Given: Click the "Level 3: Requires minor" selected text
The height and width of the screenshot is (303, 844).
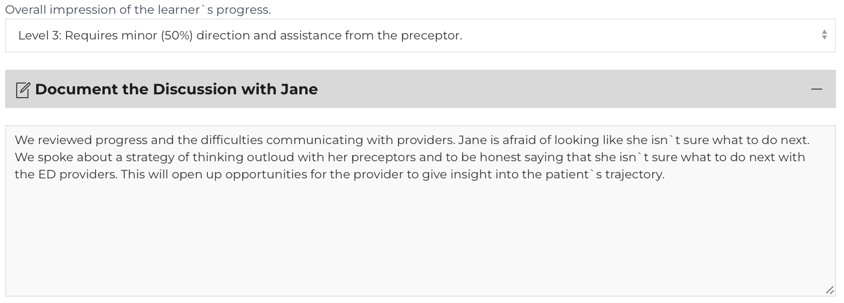Looking at the screenshot, I should pos(88,35).
